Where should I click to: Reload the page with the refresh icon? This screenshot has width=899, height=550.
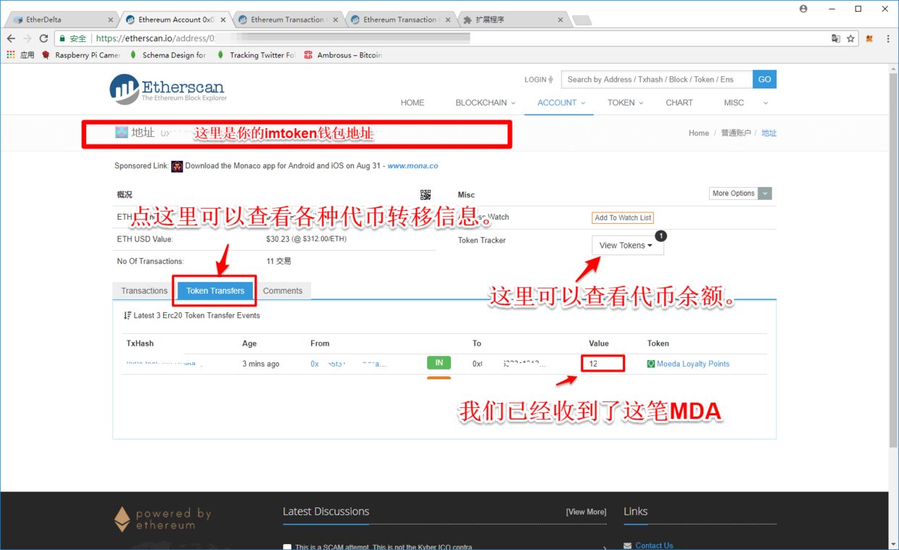[43, 38]
